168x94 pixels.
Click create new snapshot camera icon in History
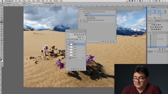162,49
